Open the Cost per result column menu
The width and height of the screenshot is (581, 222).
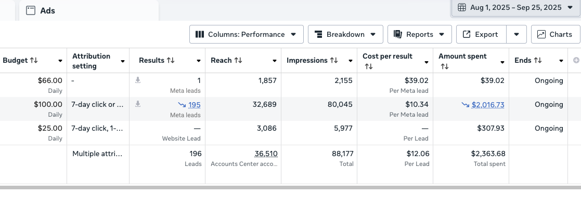[x=427, y=62]
